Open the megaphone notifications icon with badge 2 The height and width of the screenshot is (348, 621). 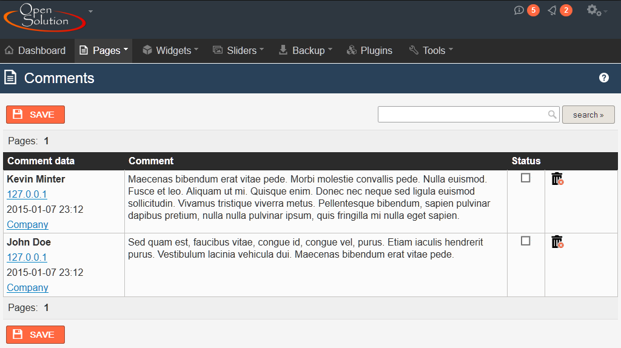click(x=552, y=10)
